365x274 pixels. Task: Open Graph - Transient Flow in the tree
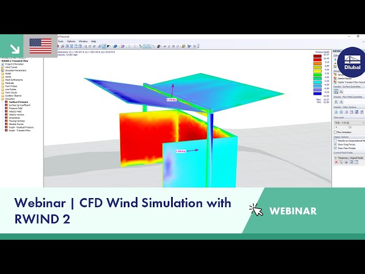19,131
